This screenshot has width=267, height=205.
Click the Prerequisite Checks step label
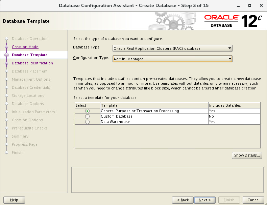pyautogui.click(x=30, y=128)
